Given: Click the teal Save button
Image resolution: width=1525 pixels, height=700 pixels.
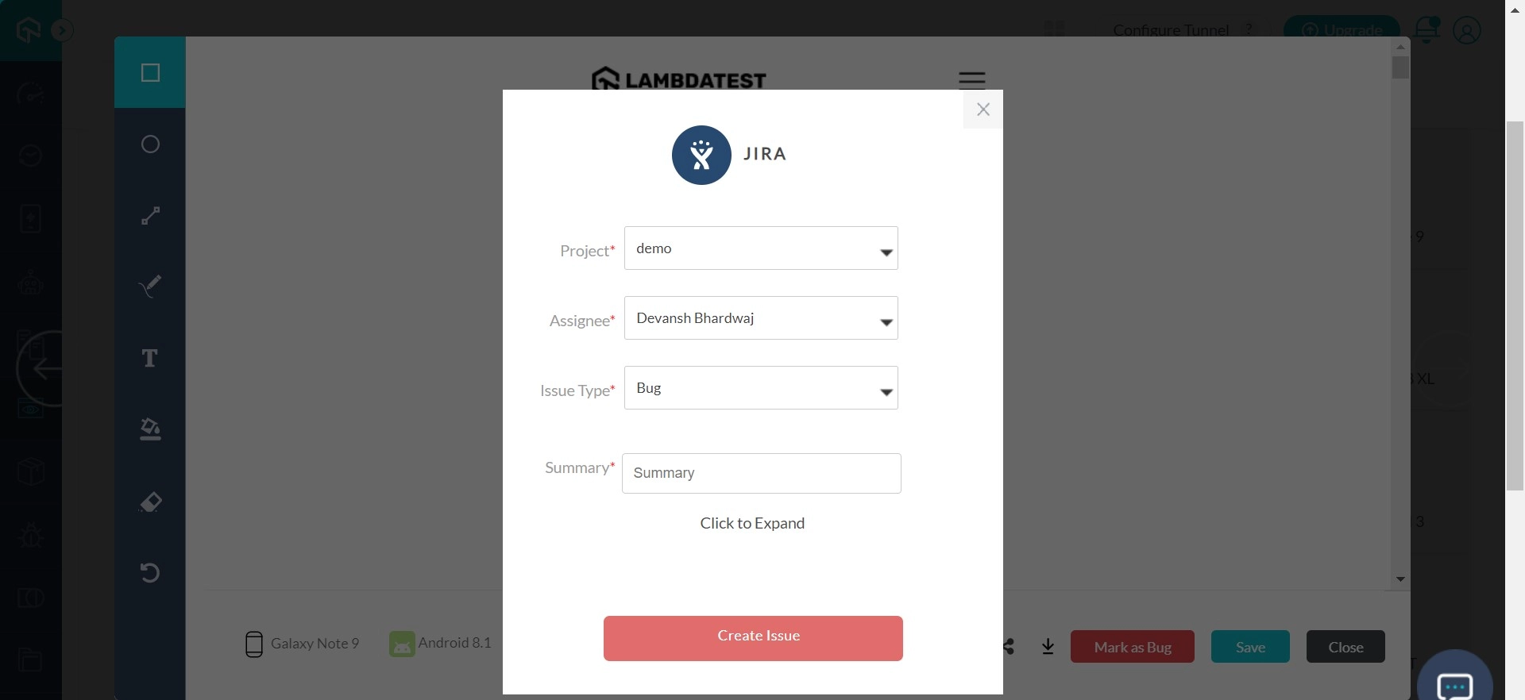Looking at the screenshot, I should [1249, 647].
